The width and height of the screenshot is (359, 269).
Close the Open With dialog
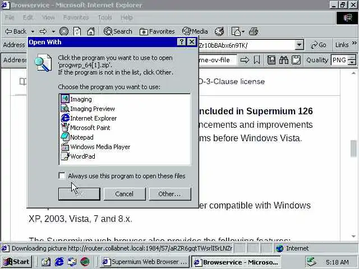[x=191, y=42]
